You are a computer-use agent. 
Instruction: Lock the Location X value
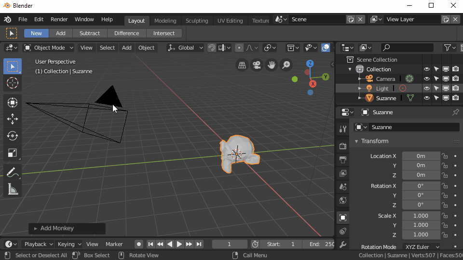click(445, 156)
